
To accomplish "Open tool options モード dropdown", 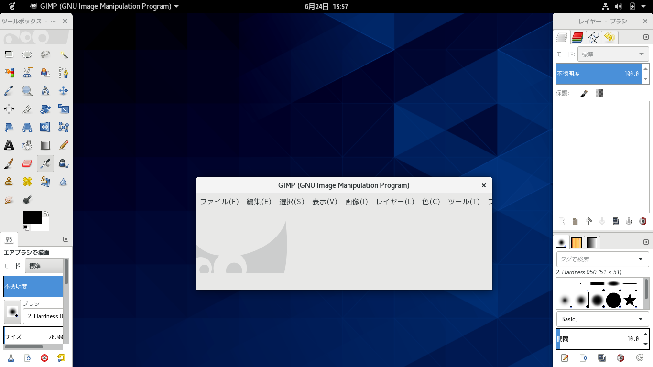I will point(44,266).
